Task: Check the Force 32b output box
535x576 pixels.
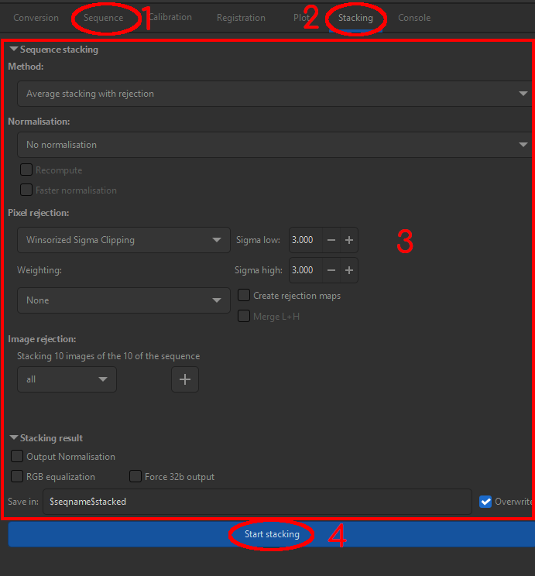Action: click(135, 477)
